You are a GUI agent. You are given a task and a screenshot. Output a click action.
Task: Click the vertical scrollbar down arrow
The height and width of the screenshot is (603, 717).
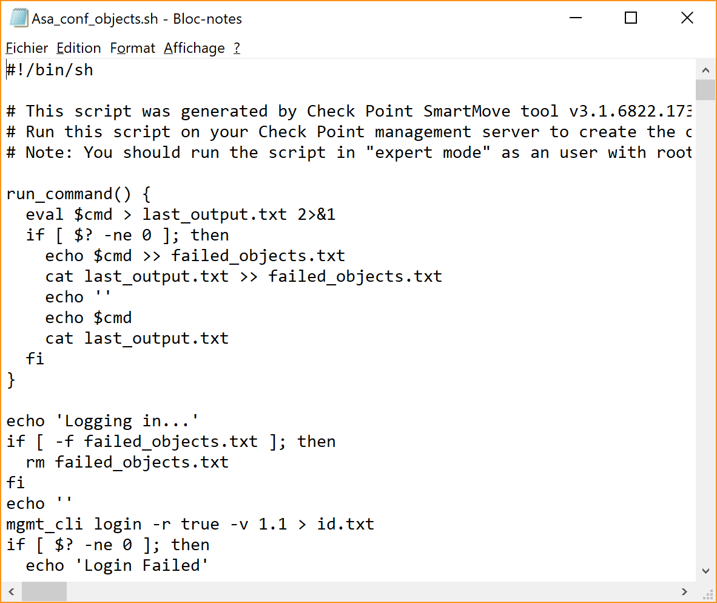point(705,571)
